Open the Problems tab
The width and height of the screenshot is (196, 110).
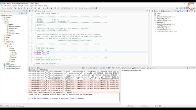click(x=32, y=68)
